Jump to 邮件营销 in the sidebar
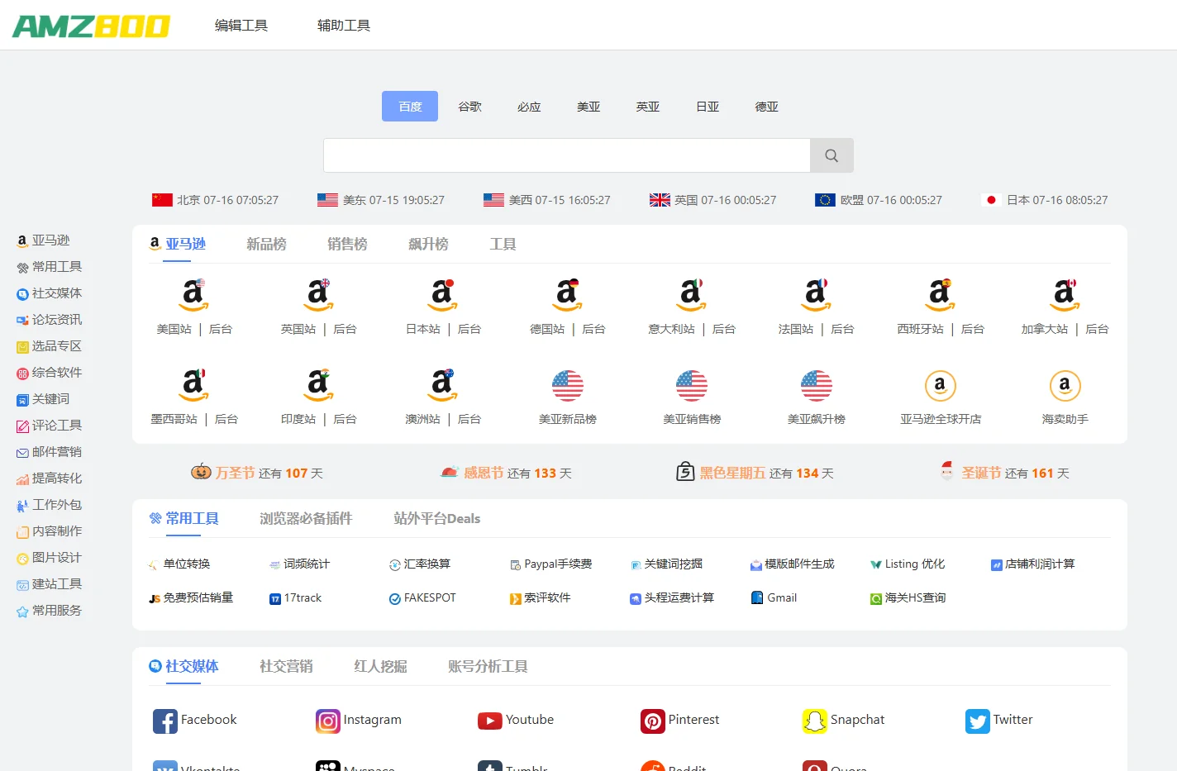Screen dimensions: 1177x771 (x=50, y=452)
